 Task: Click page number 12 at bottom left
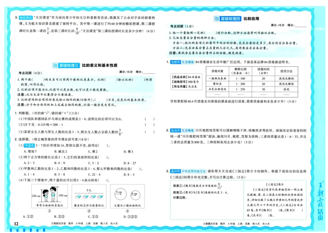click(16, 224)
